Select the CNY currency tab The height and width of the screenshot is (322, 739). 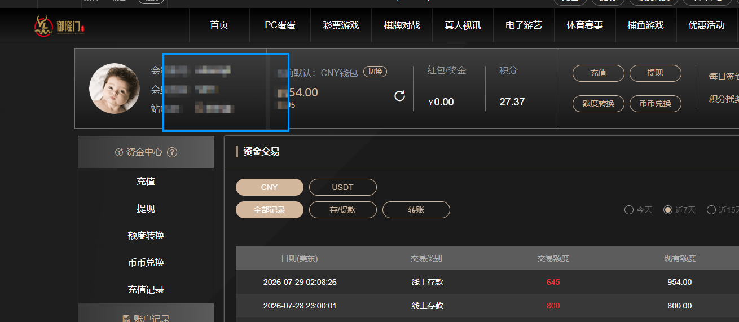coord(270,187)
